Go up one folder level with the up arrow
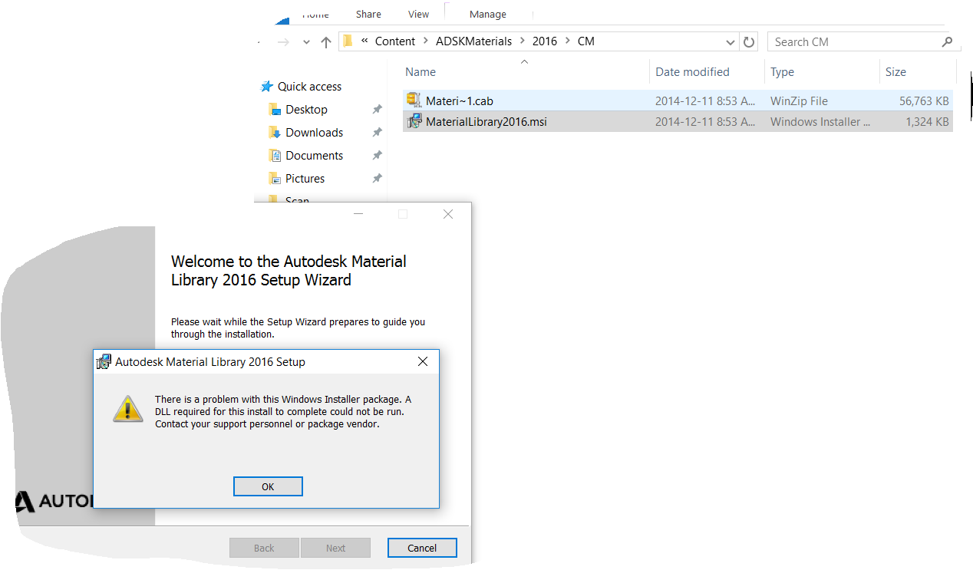Image resolution: width=973 pixels, height=570 pixels. [326, 42]
